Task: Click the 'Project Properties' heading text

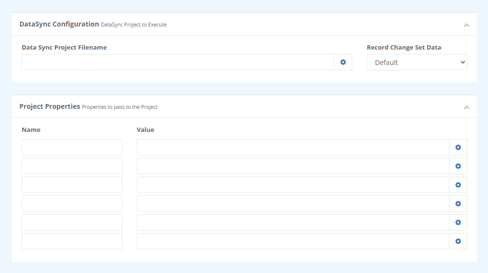Action: pyautogui.click(x=50, y=106)
